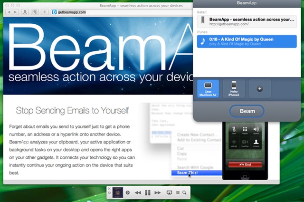The height and width of the screenshot is (202, 304).
Task: Click the Stop Sending Emails to Yourself heading
Action: pyautogui.click(x=72, y=111)
